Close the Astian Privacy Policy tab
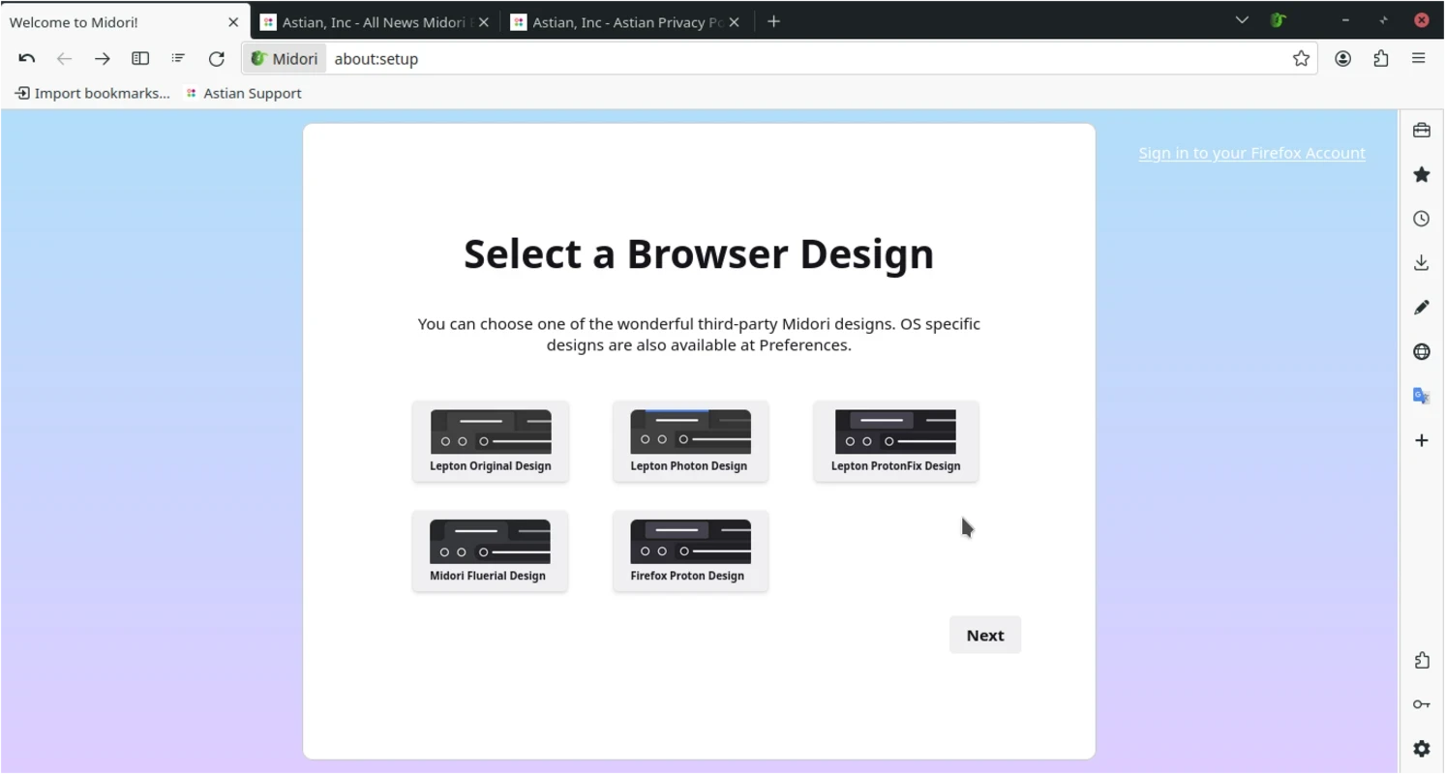Viewport: 1445px width, 774px height. [x=734, y=22]
